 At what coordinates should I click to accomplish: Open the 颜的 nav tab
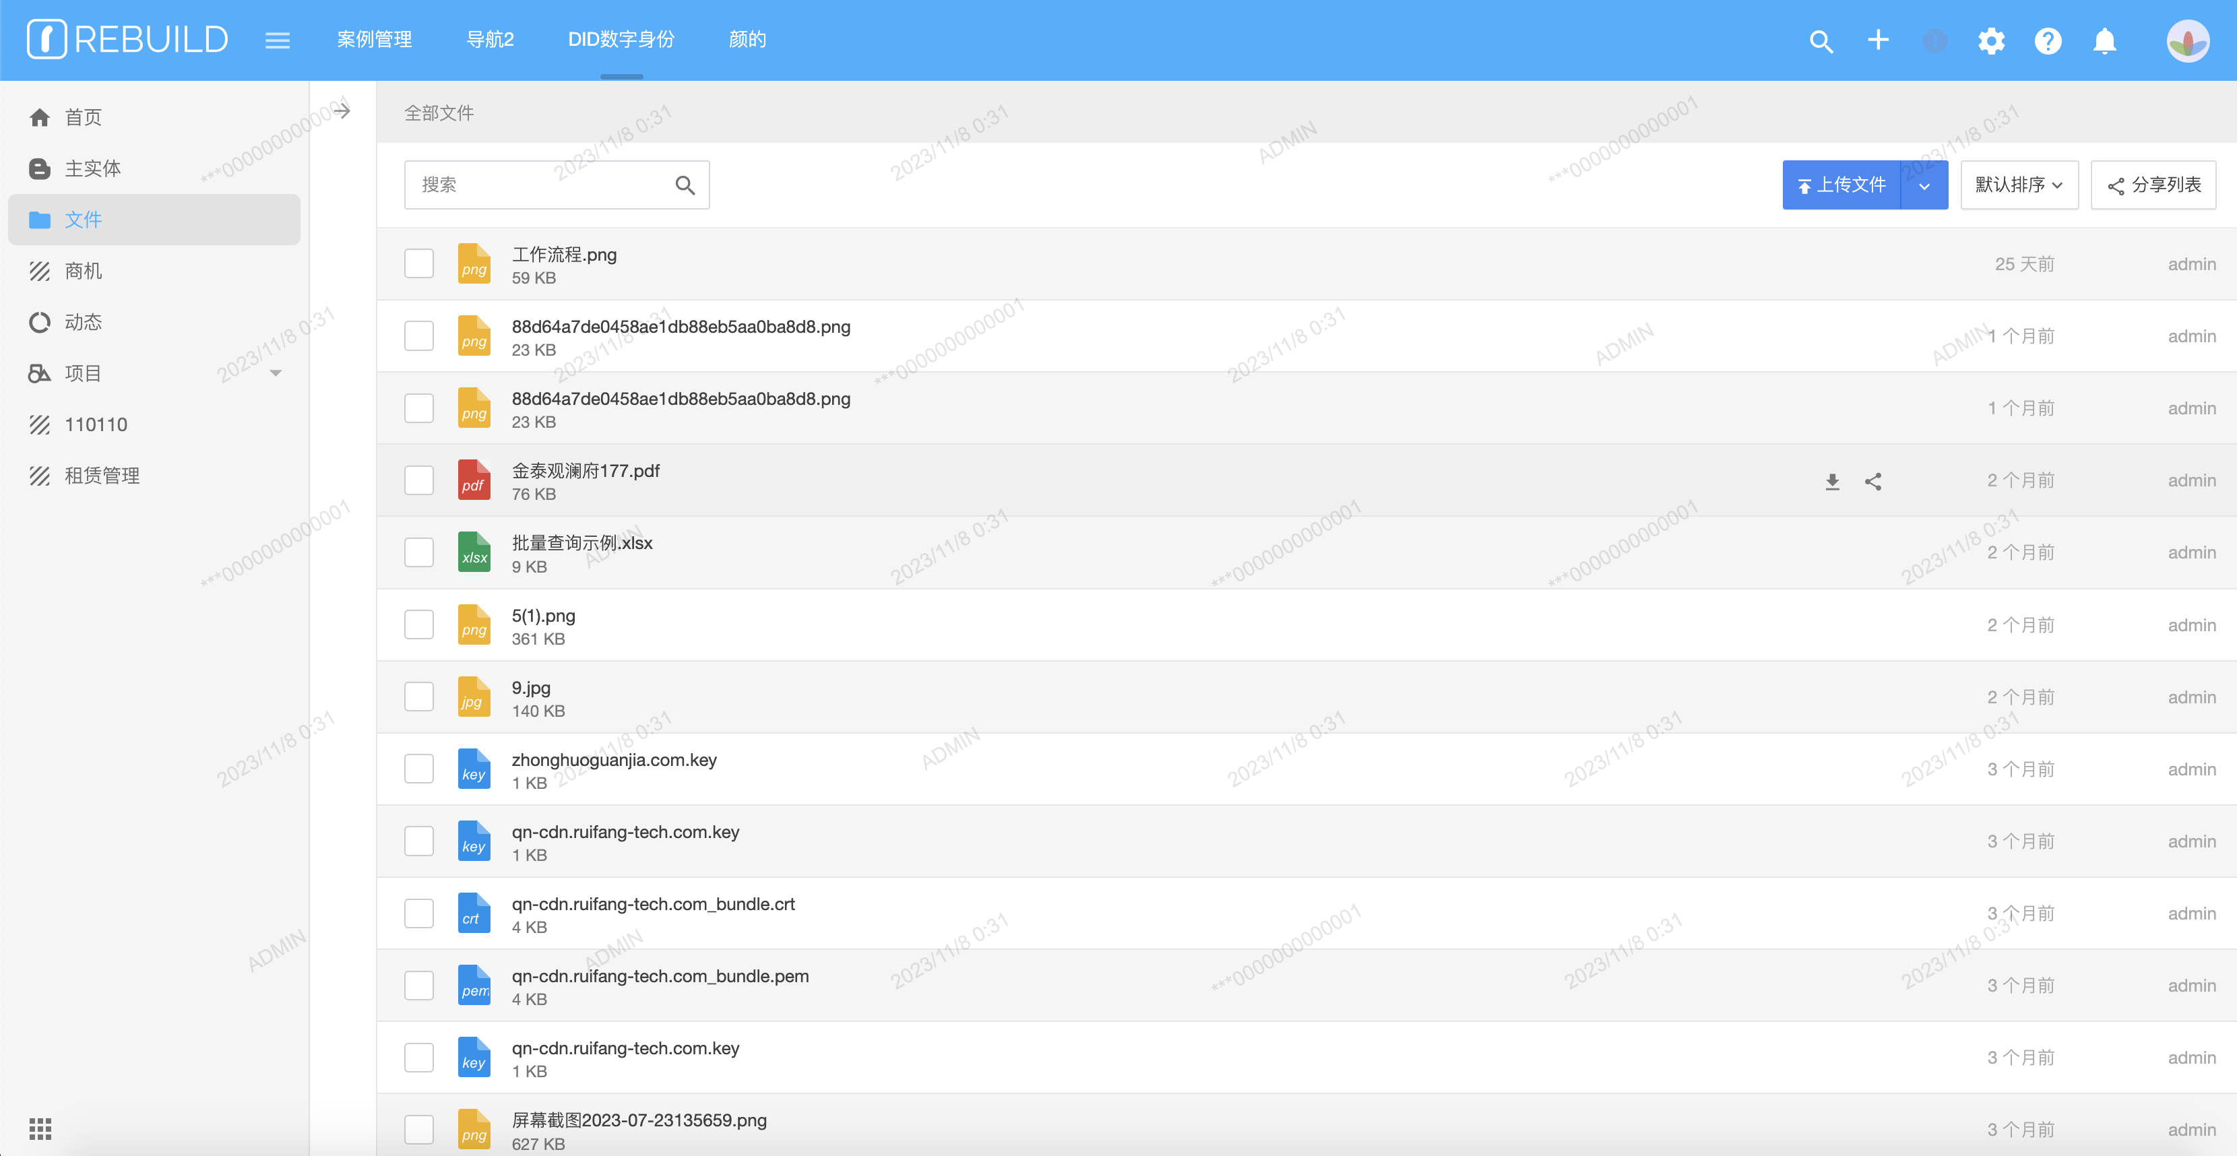pyautogui.click(x=747, y=40)
